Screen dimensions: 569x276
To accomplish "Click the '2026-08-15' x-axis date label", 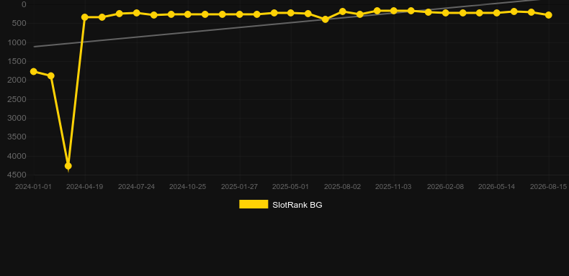I will 548,187.
